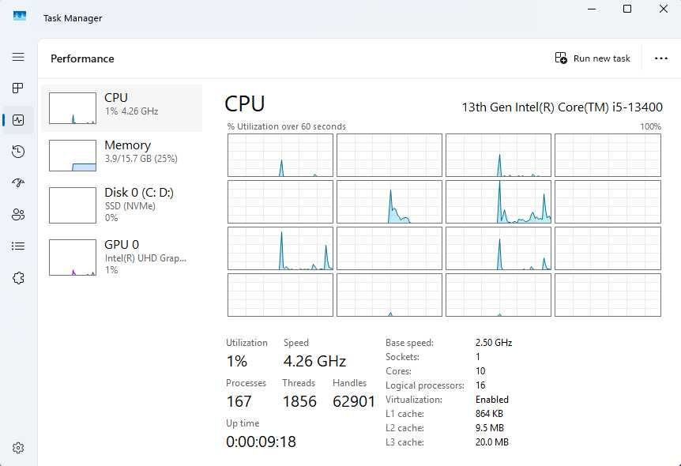Open the Users page icon
The width and height of the screenshot is (681, 466).
pos(18,215)
